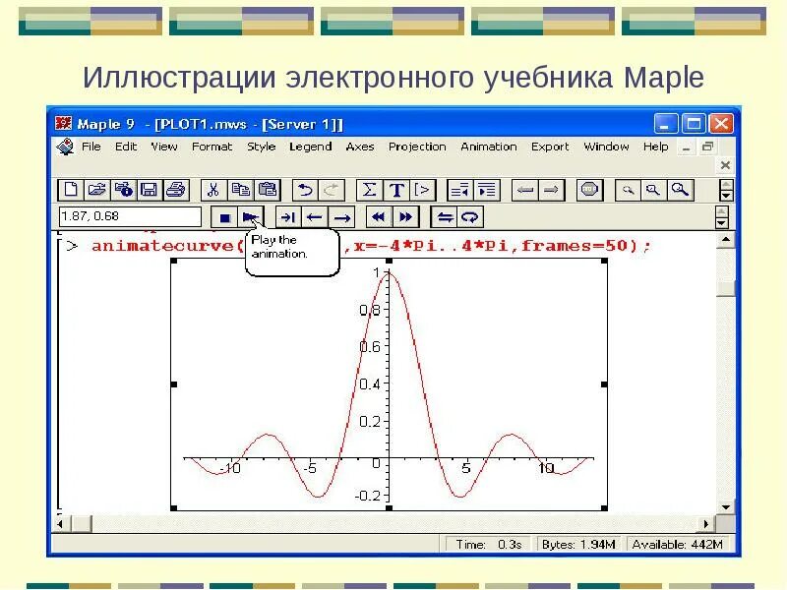
Task: Open the Animation menu
Action: click(x=489, y=147)
